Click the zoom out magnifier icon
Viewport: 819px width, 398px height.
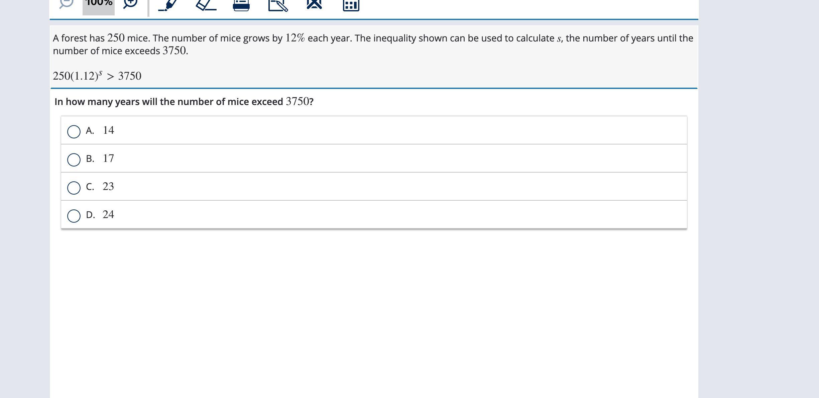click(x=66, y=3)
